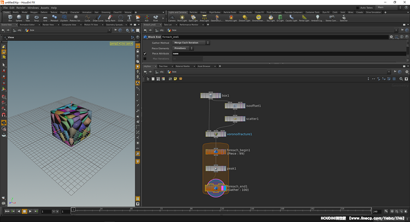Add a Sky Light from the shelf

271,18
